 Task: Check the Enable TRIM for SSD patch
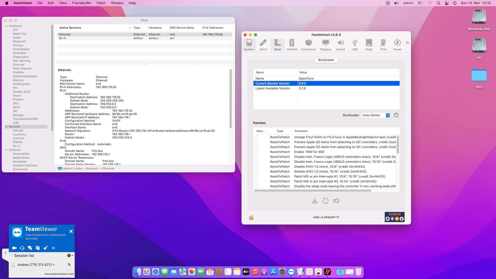click(x=257, y=152)
